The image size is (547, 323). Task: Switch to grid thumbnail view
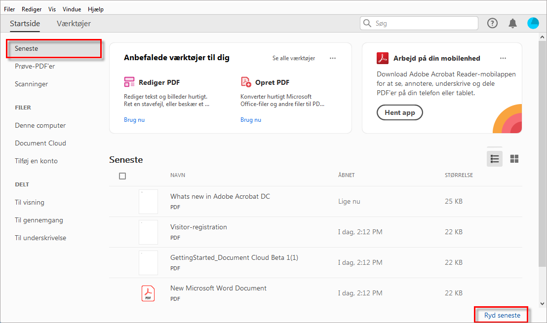(x=514, y=159)
